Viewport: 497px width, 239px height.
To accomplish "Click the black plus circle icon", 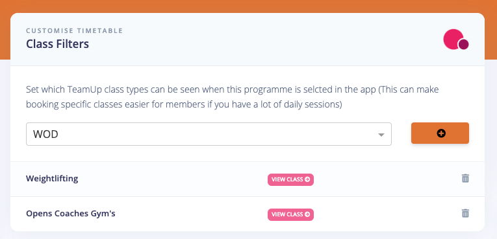I will pos(441,133).
